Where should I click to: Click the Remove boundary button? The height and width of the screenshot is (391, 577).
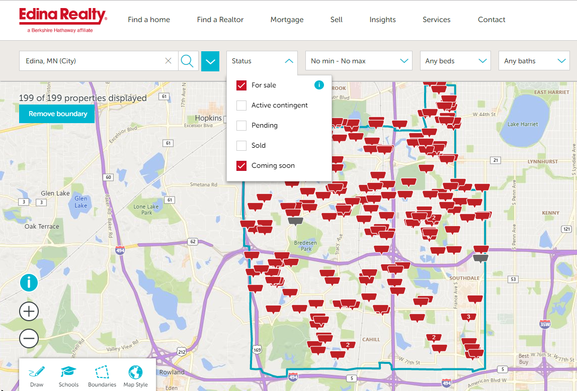(57, 114)
